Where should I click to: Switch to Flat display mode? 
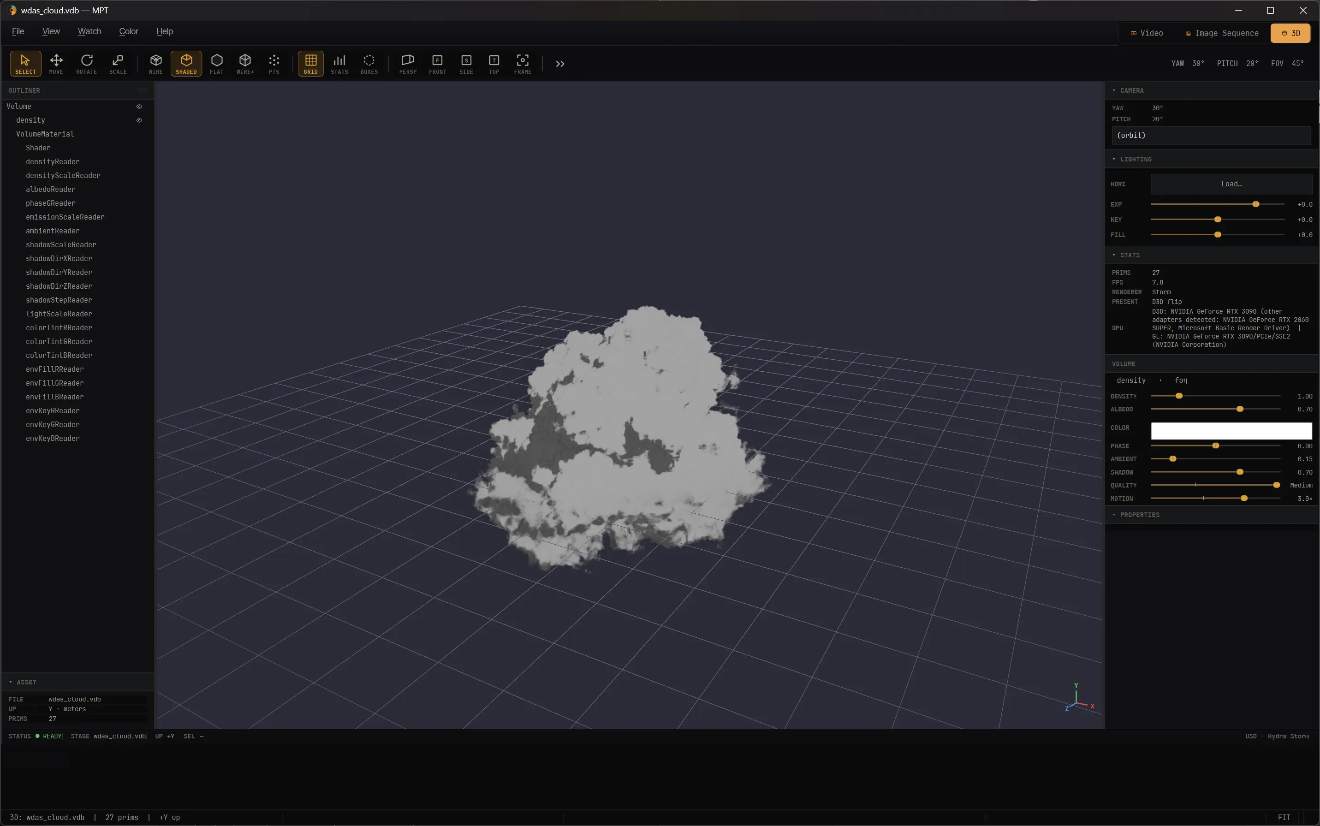click(217, 63)
